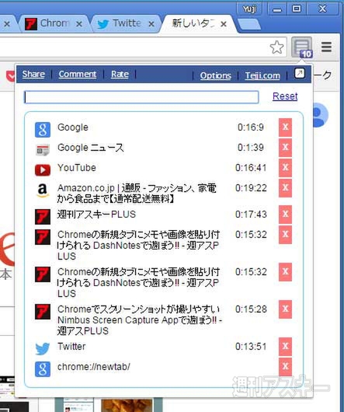The height and width of the screenshot is (412, 344).
Task: Click the Google favicon beside Google entry
Action: [x=43, y=130]
